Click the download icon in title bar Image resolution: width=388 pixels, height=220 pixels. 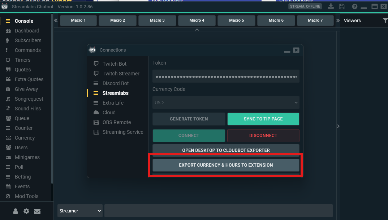click(331, 6)
